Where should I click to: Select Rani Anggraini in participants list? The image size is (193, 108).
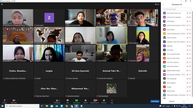[177, 83]
